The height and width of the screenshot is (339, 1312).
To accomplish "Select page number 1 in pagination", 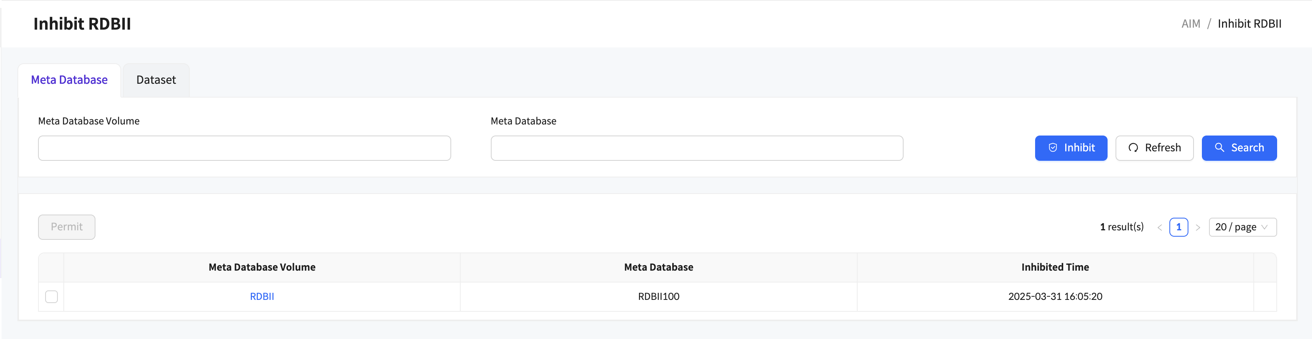I will point(1178,227).
